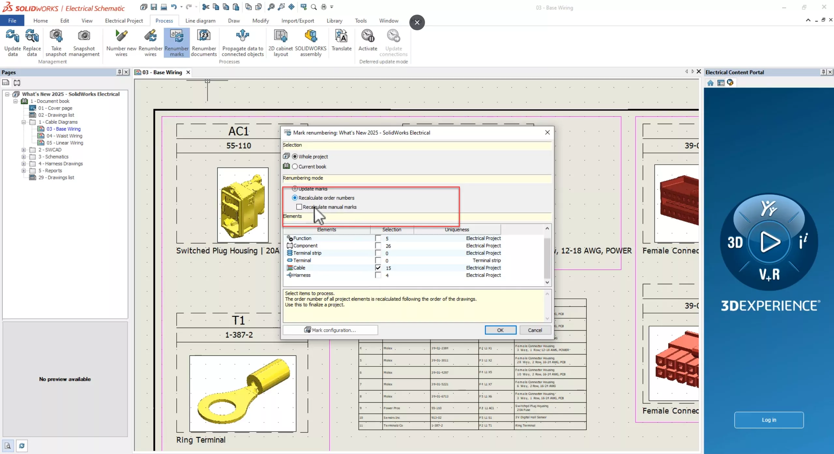
Task: Check the Component element checkbox
Action: click(x=378, y=246)
